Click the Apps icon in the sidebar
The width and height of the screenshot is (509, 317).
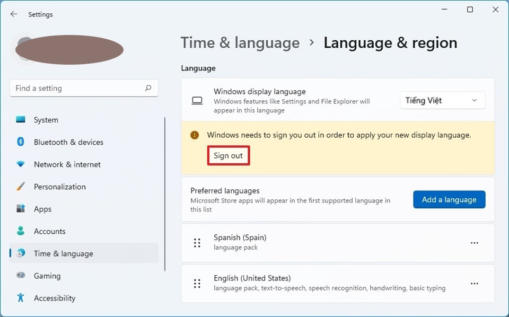(x=21, y=209)
